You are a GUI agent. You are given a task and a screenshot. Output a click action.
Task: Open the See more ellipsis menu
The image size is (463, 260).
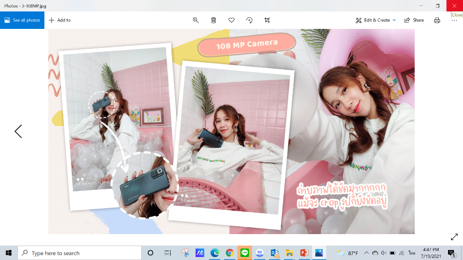click(454, 20)
